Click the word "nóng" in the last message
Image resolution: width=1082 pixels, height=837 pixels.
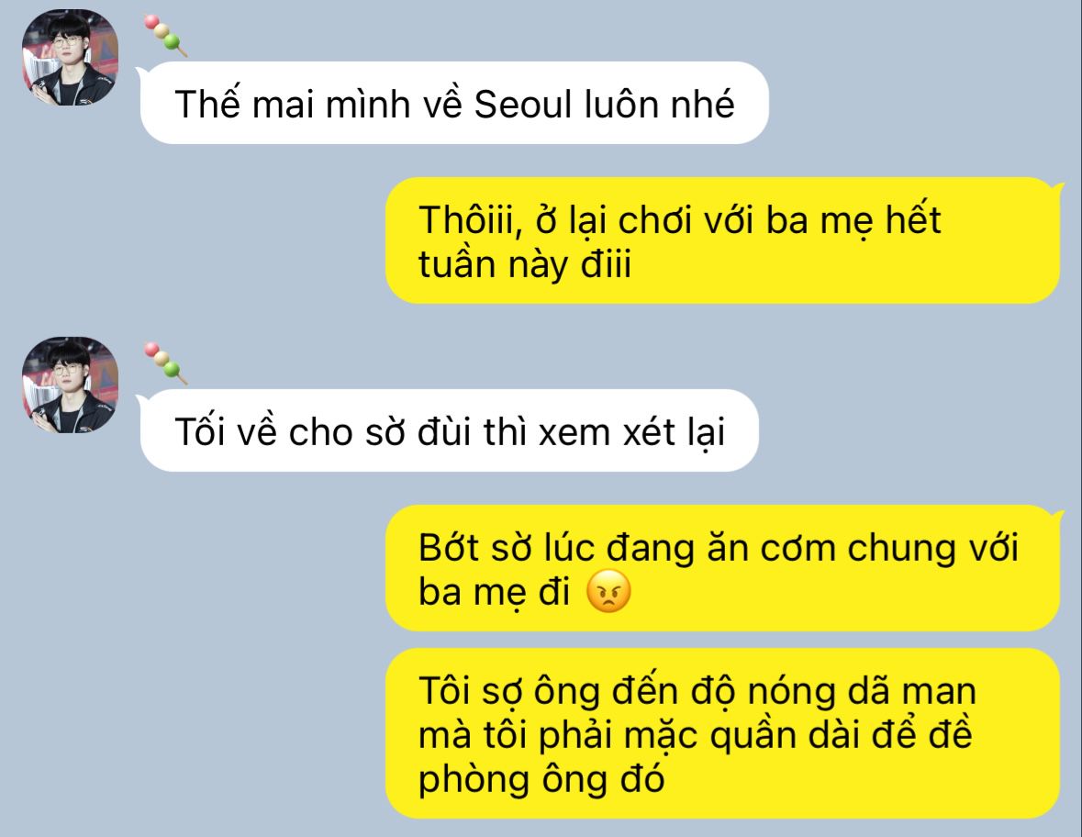tap(791, 692)
